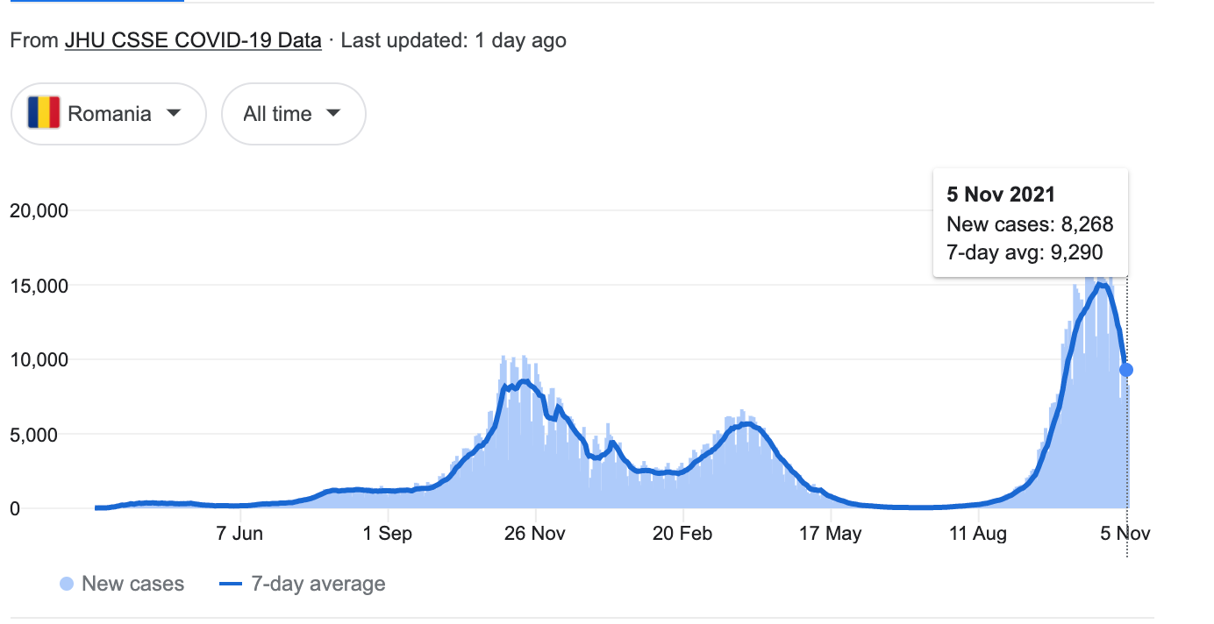
Task: Click the 10,000 y-axis label
Action: 39,359
